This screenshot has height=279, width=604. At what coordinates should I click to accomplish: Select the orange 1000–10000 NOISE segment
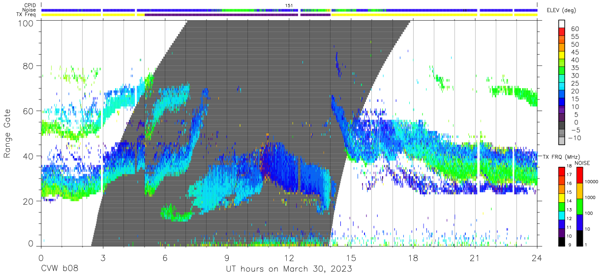click(x=579, y=190)
